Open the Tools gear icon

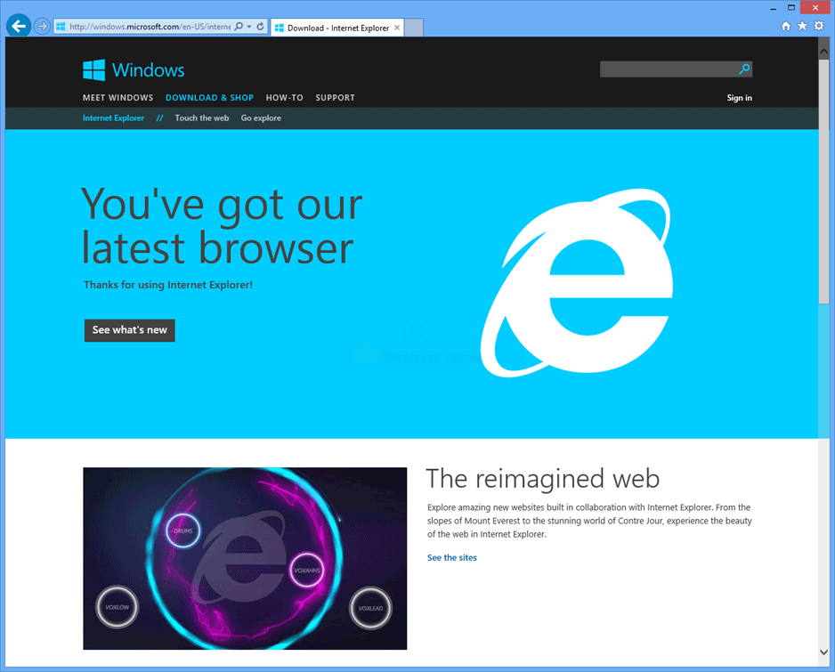click(819, 26)
